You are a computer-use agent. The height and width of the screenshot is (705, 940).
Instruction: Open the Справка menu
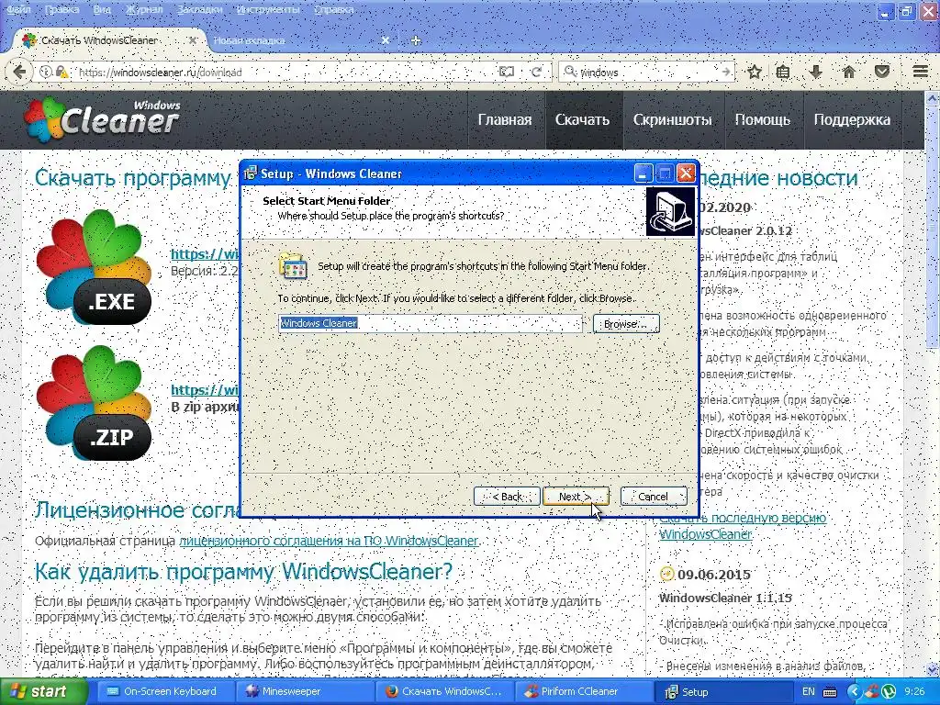(333, 9)
